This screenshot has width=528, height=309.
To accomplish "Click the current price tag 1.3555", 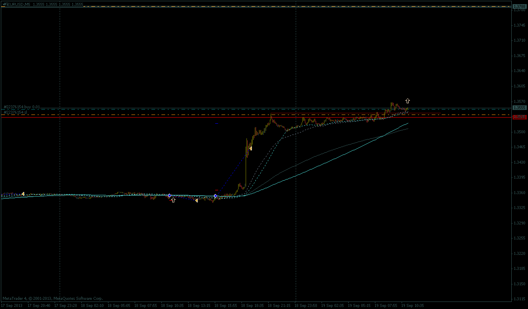I will point(519,107).
